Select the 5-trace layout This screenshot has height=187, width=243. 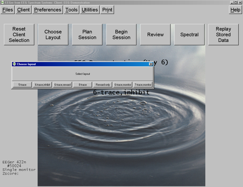click(22, 85)
